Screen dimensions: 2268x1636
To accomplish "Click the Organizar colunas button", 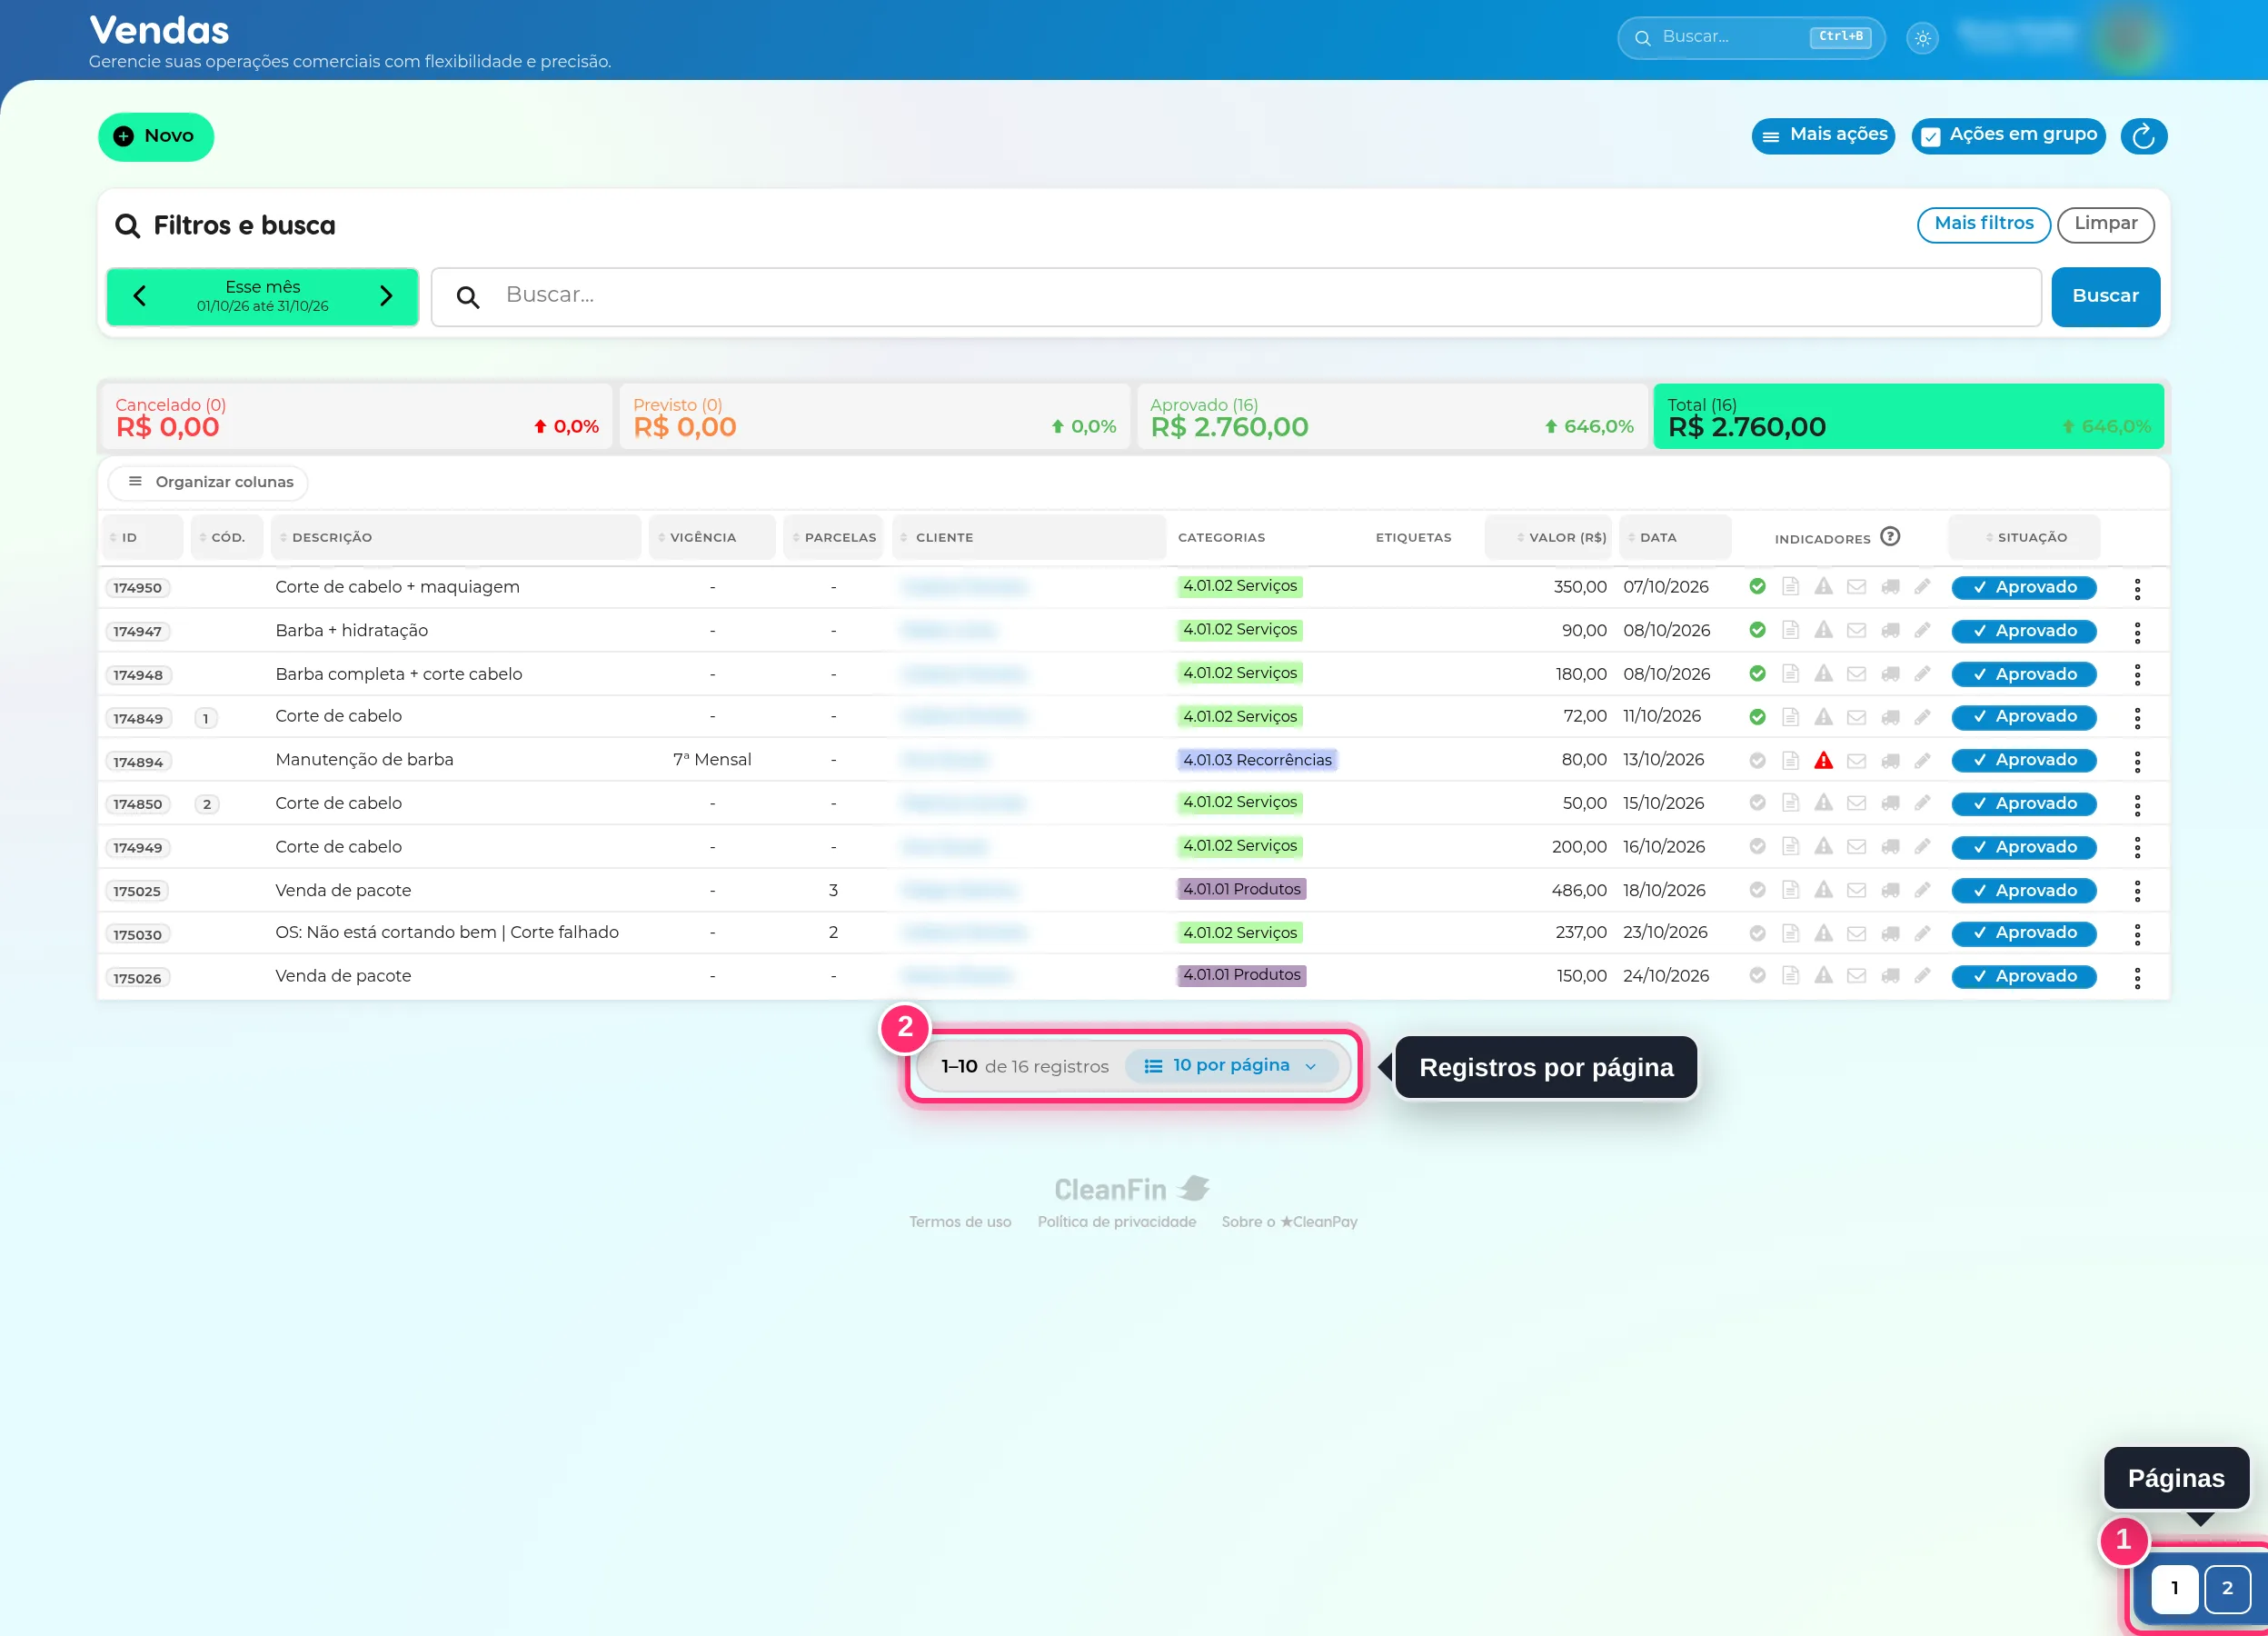I will (x=209, y=482).
